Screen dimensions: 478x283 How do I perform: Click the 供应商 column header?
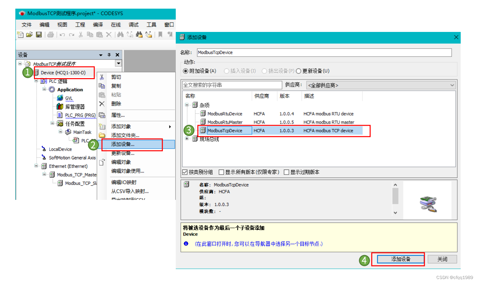[x=265, y=96]
